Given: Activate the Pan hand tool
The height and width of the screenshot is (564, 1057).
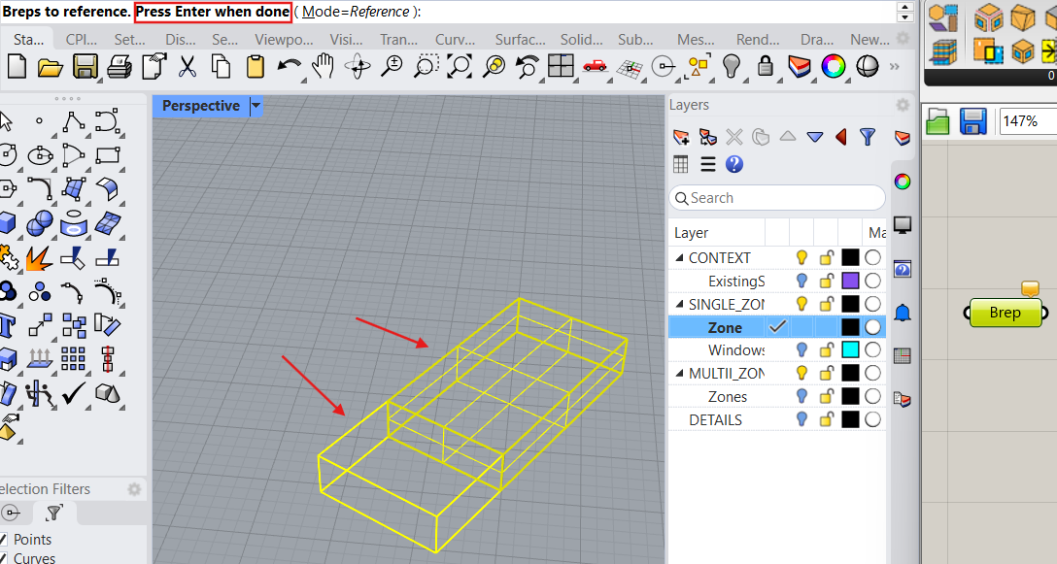Looking at the screenshot, I should click(324, 67).
